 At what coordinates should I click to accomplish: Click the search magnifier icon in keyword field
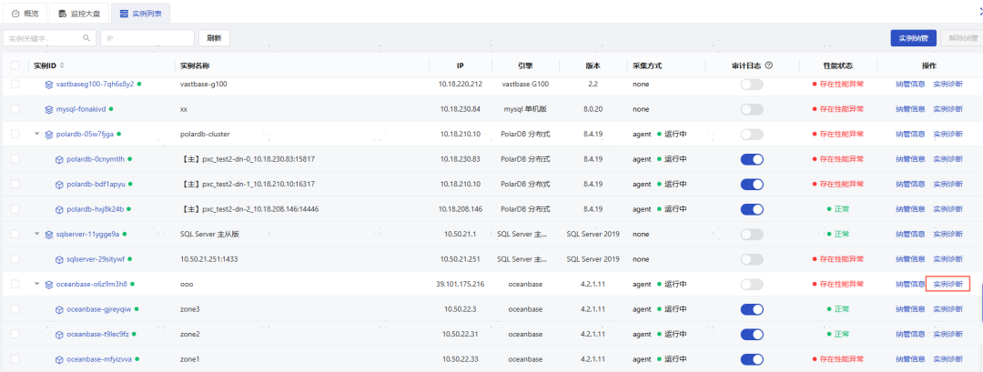pos(87,38)
